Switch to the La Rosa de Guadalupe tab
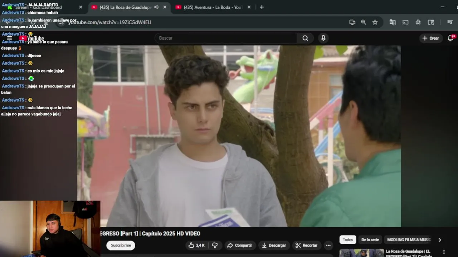458x257 pixels. coord(125,7)
